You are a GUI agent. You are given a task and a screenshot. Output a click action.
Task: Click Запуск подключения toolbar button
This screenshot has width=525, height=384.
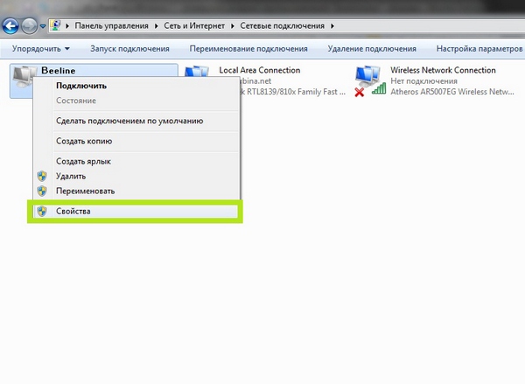click(x=129, y=49)
